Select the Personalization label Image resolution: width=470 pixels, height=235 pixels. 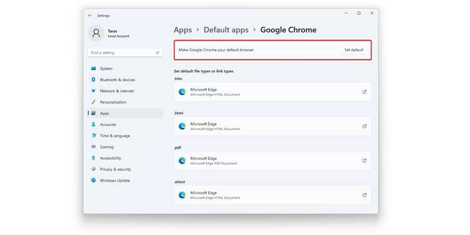tap(113, 102)
